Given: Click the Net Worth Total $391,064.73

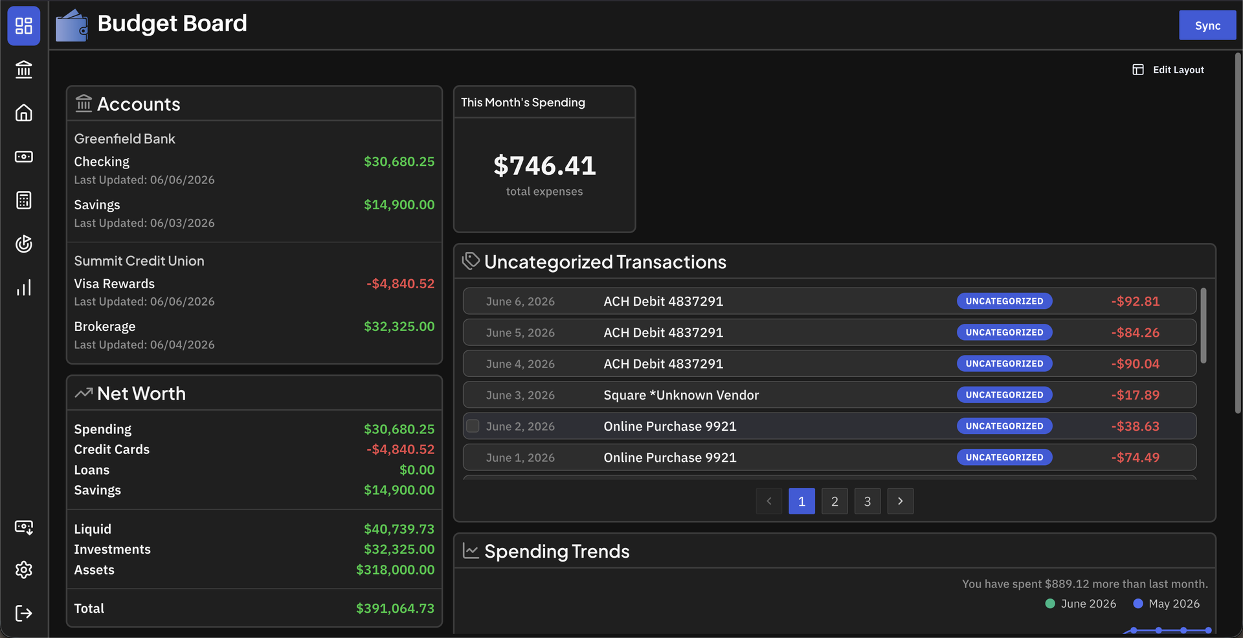Looking at the screenshot, I should [x=395, y=608].
